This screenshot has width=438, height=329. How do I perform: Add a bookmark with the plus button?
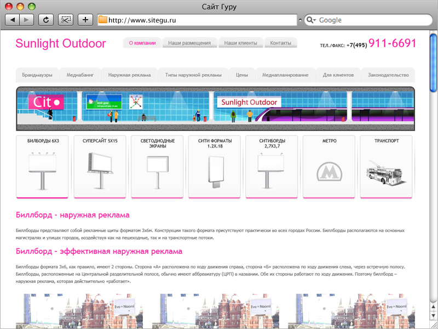pyautogui.click(x=85, y=20)
